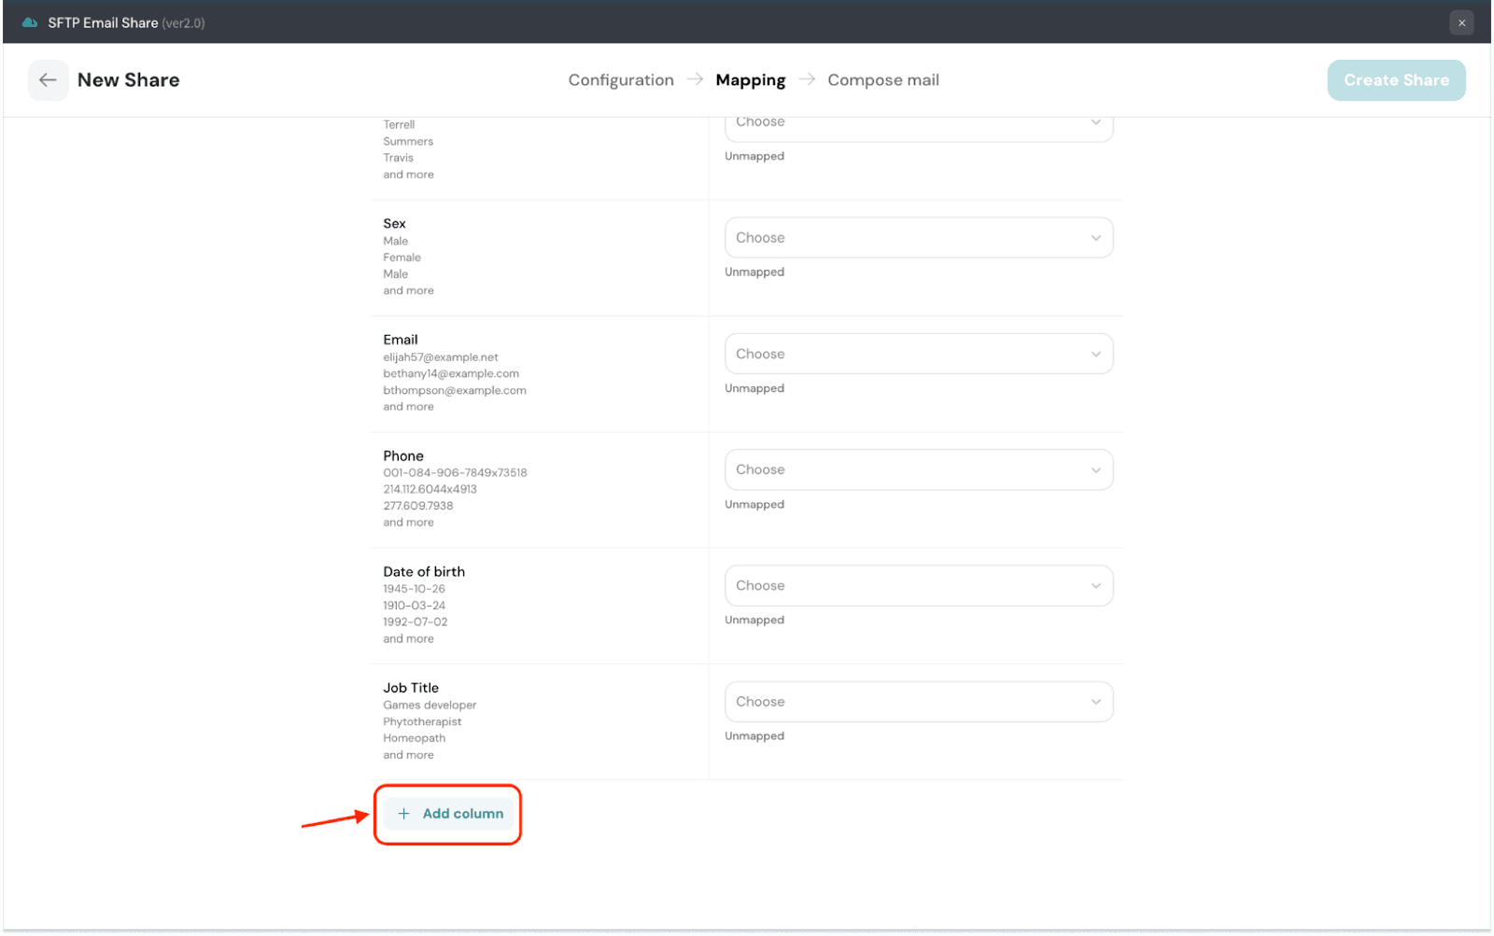This screenshot has height=936, width=1494.
Task: Open the partially visible top Choose dropdown
Action: [x=906, y=127]
